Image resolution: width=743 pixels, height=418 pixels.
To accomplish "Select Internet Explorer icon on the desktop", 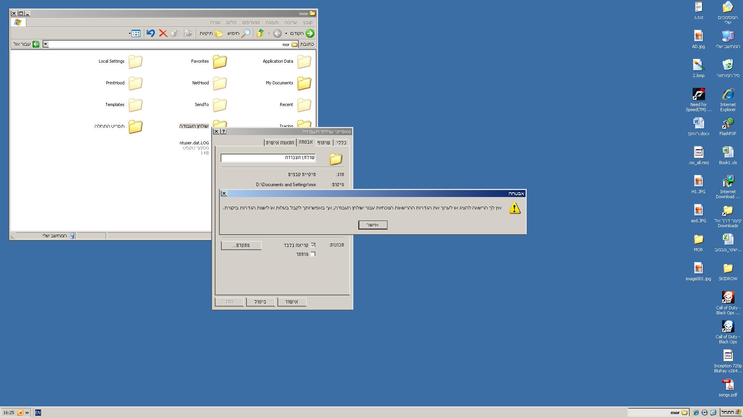I will click(728, 100).
